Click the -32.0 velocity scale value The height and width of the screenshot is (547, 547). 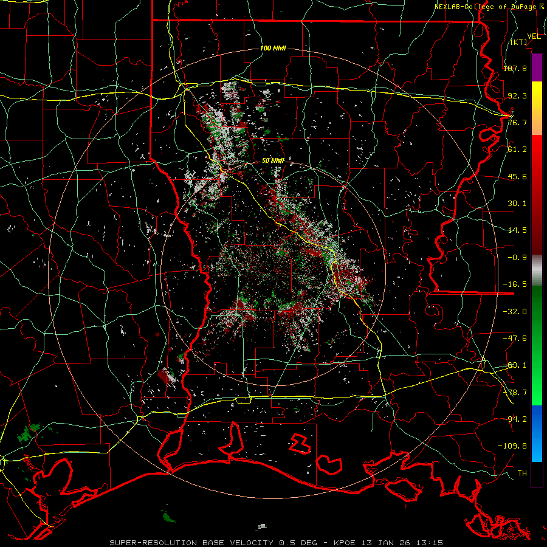click(515, 312)
